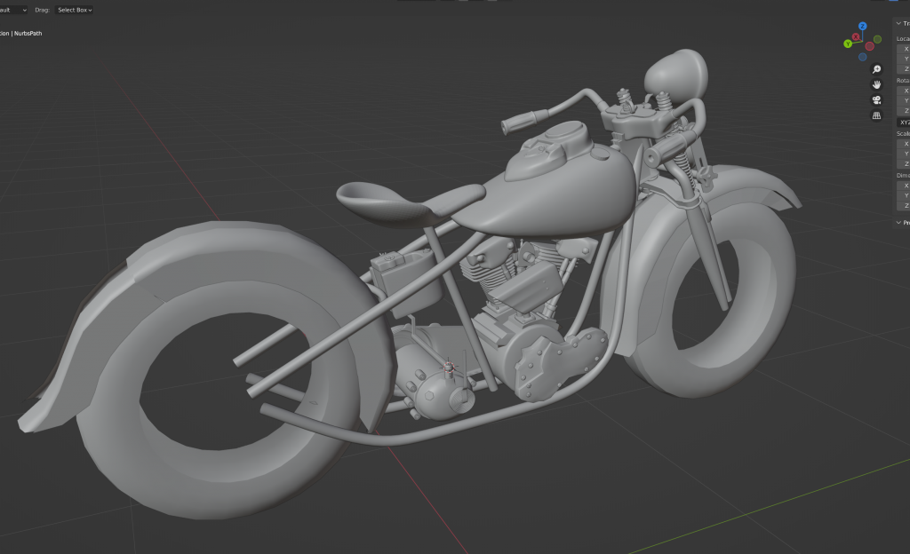The height and width of the screenshot is (554, 910).
Task: Switch perspective/orthographic with the grid icon
Action: coord(876,115)
